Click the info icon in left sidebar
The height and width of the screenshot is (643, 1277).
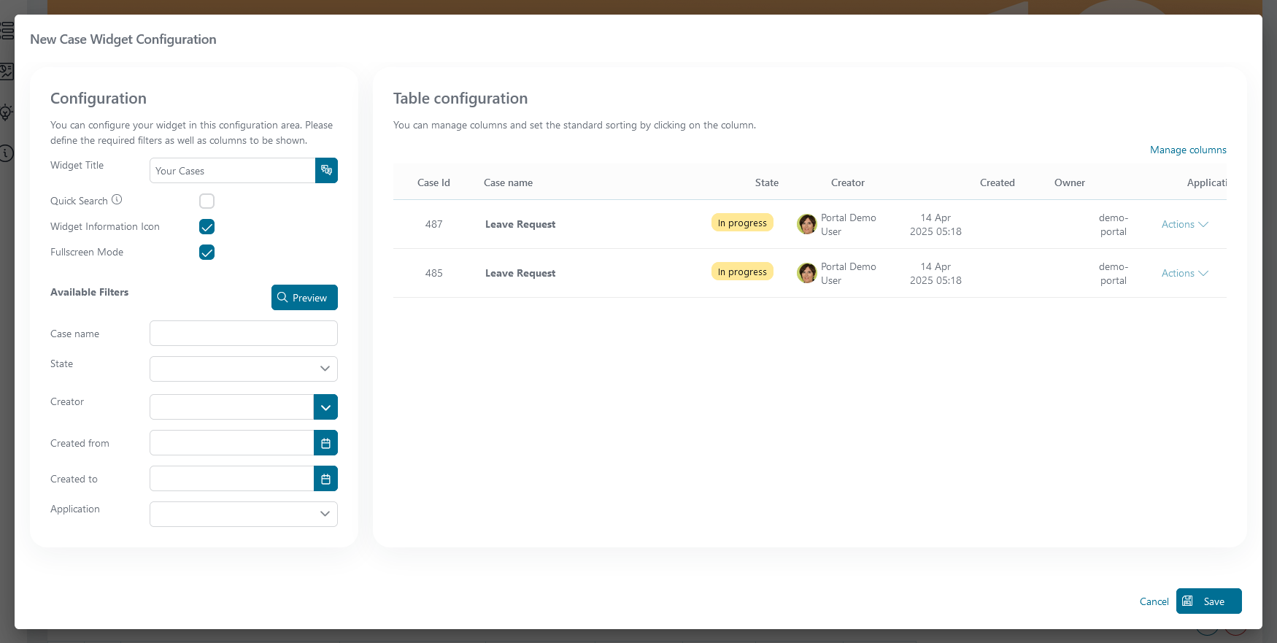point(6,153)
